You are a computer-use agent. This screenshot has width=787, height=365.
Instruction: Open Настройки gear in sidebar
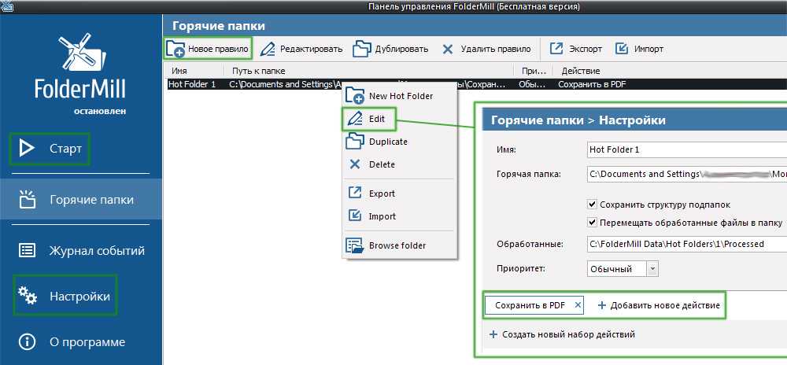tap(28, 297)
